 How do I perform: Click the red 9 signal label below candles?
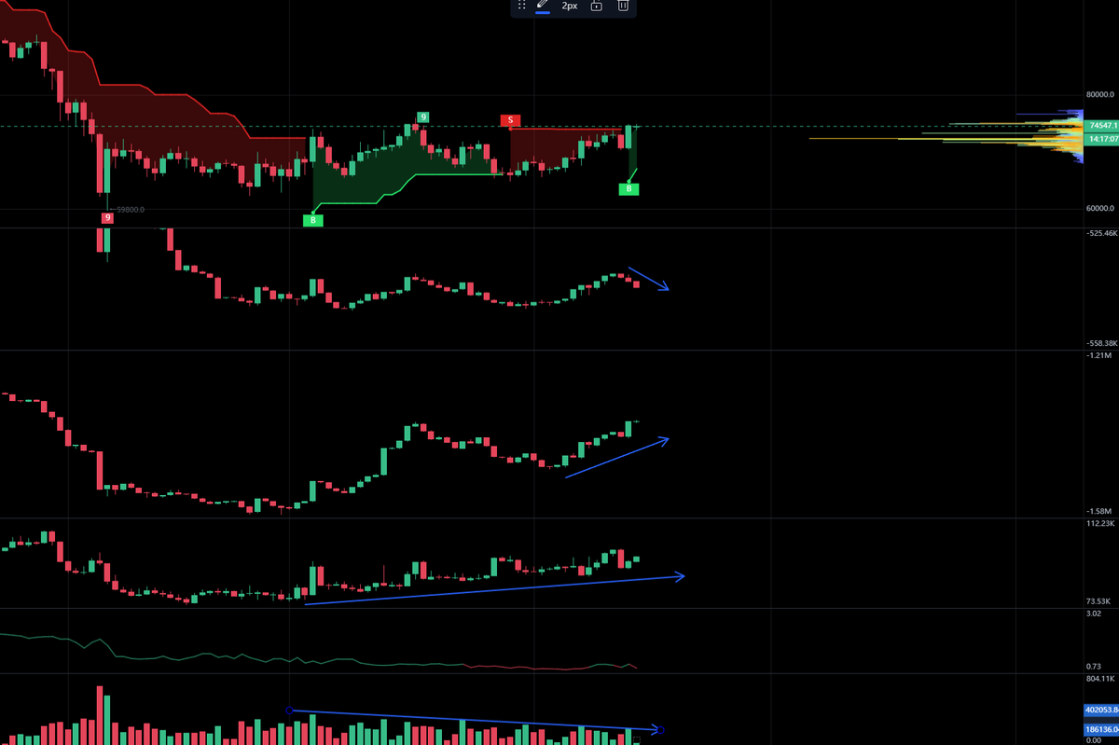click(x=107, y=217)
